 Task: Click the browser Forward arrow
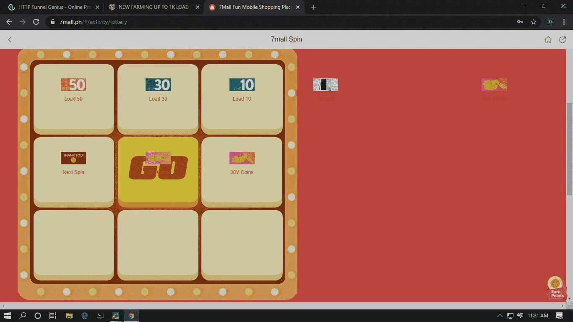point(23,22)
